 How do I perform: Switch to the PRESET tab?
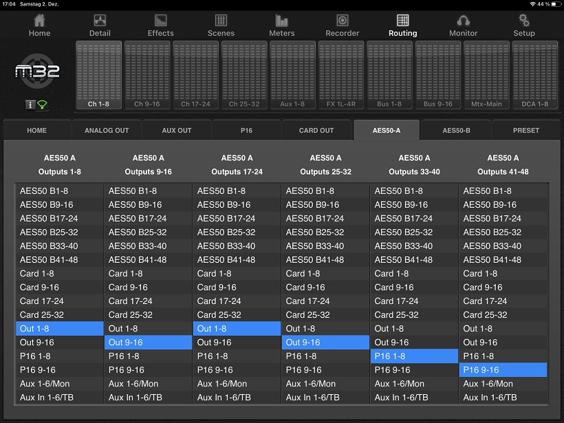coord(526,130)
